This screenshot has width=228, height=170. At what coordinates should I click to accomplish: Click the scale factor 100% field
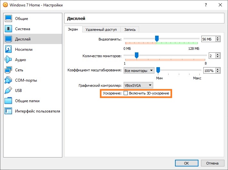tap(209, 70)
